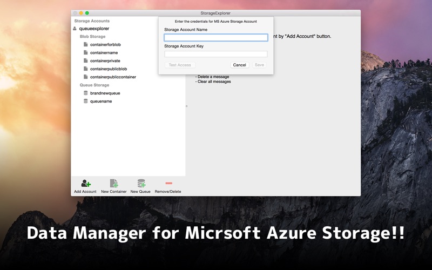This screenshot has width=432, height=270.
Task: Click the file icon next to containername
Action: coord(86,52)
